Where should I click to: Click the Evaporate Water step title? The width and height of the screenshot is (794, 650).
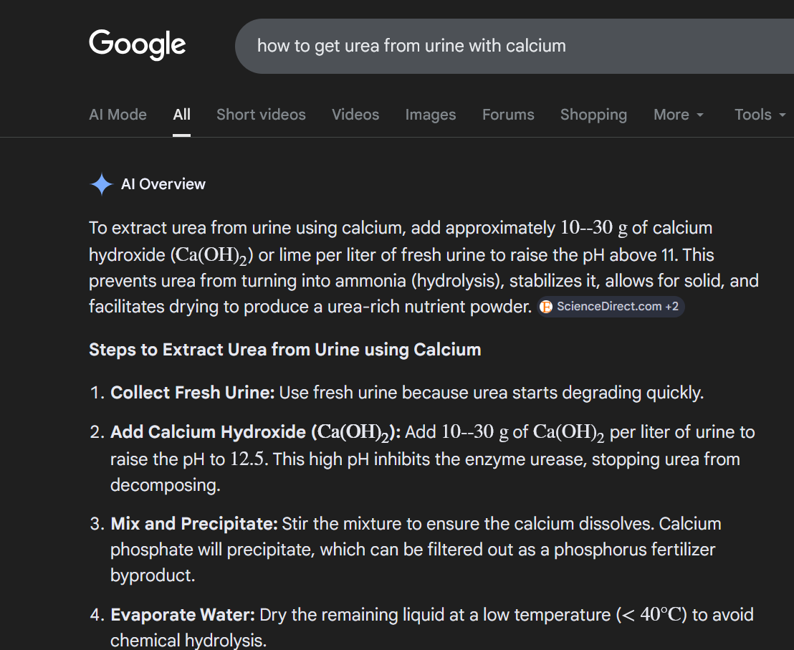pos(183,615)
